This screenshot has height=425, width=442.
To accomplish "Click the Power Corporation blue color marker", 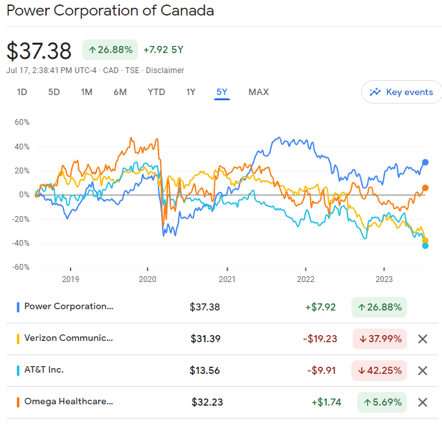I will coord(18,307).
